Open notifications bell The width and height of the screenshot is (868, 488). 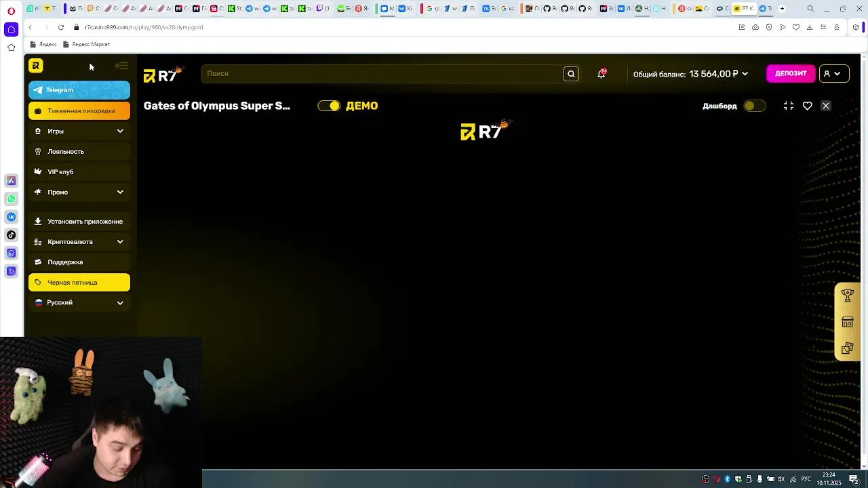click(x=601, y=74)
